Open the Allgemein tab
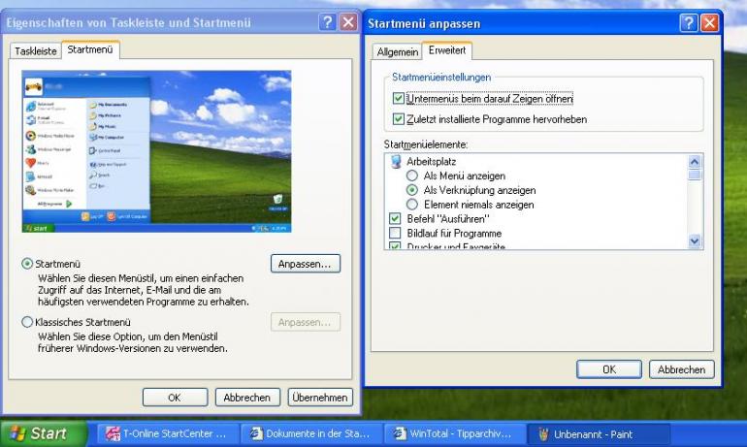Image resolution: width=747 pixels, height=447 pixels. pyautogui.click(x=398, y=52)
